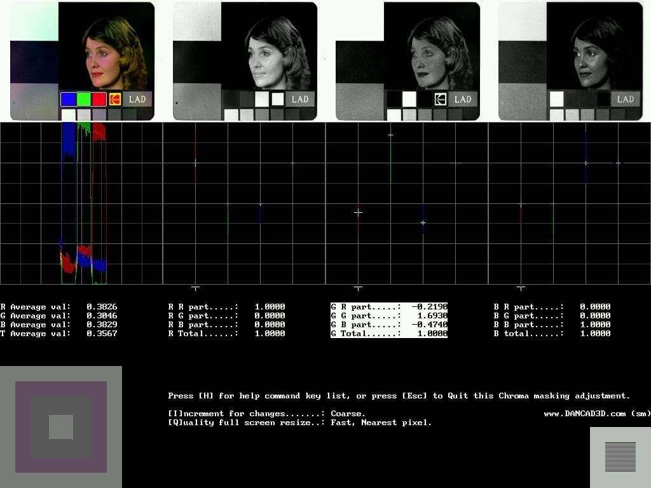The image size is (651, 488).
Task: Click the RGB waveform histogram graph
Action: tap(81, 203)
